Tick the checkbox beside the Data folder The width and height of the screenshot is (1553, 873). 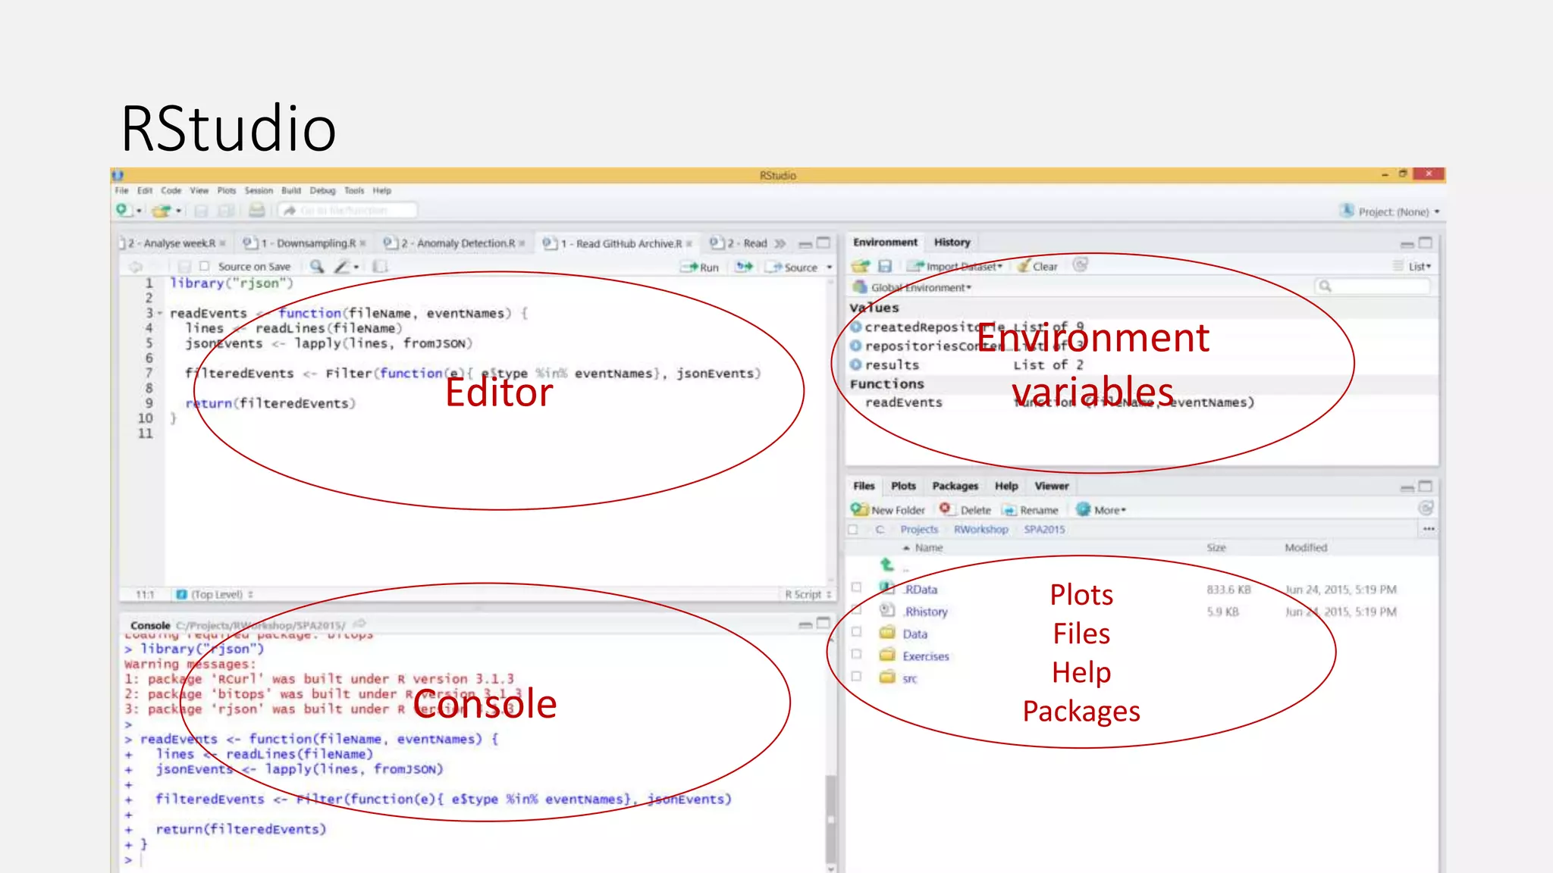pos(856,632)
